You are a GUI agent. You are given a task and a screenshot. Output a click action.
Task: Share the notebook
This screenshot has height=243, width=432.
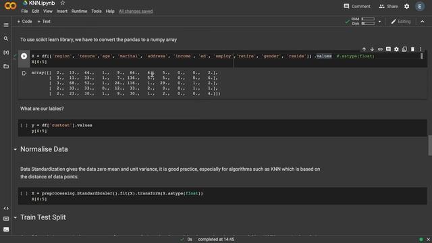[x=388, y=6]
